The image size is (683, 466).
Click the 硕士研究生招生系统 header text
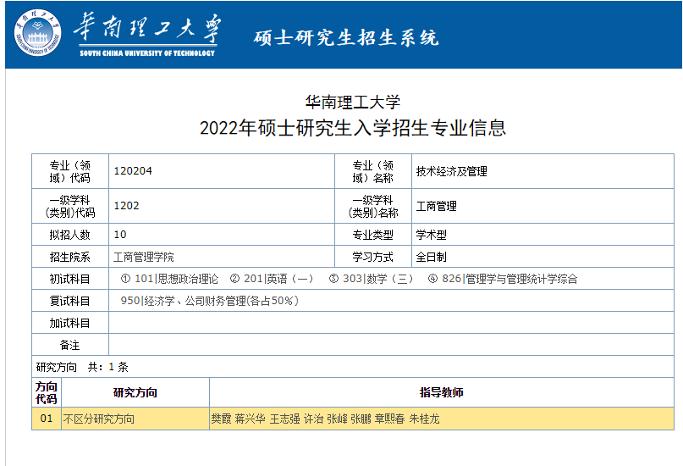click(x=346, y=37)
